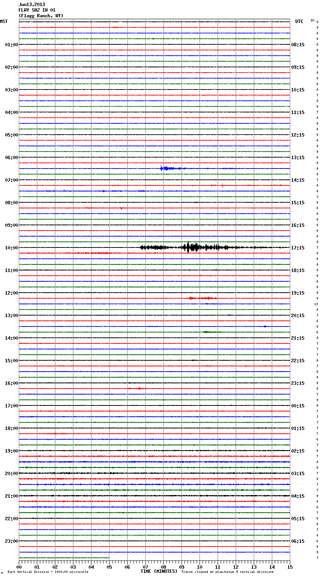Click the 21:15 UTC time label
320x577 pixels.
(298, 338)
